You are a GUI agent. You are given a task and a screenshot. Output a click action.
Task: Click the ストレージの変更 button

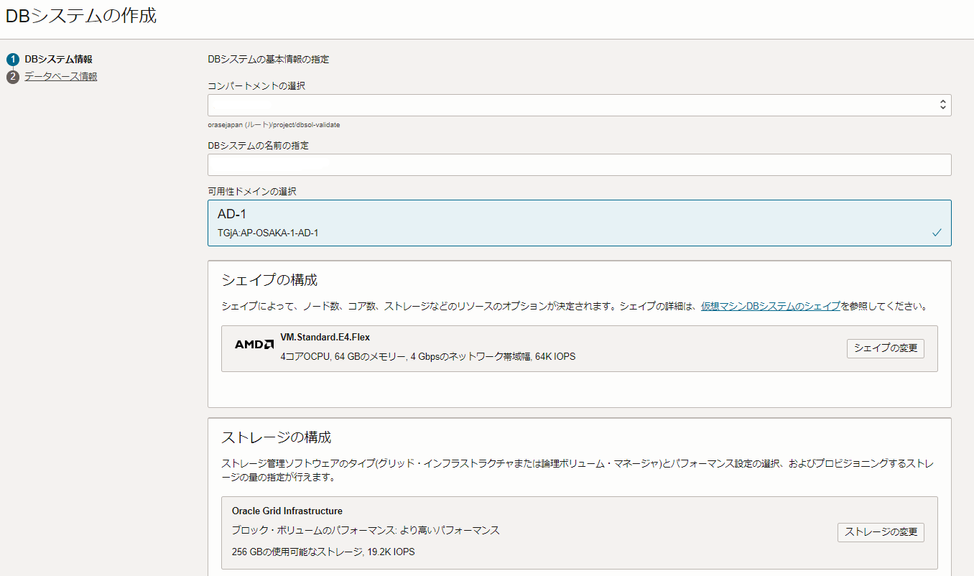pos(881,532)
